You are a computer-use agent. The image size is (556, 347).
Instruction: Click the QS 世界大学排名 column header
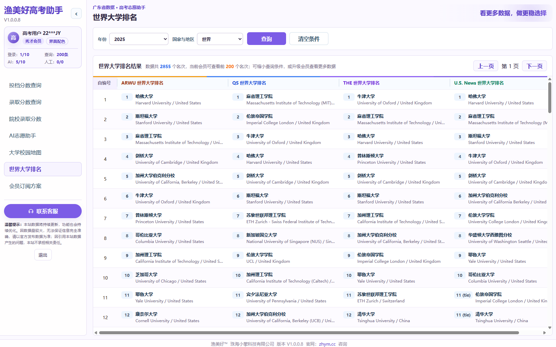coord(249,83)
